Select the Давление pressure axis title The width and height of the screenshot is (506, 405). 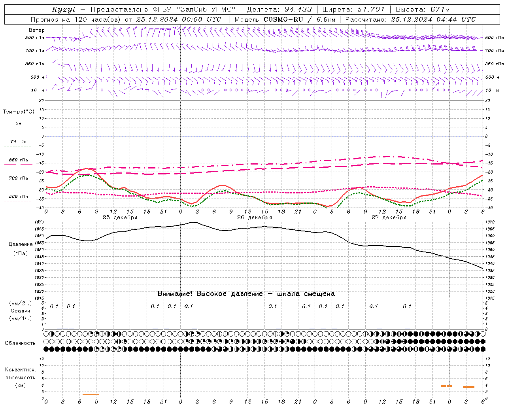point(21,244)
